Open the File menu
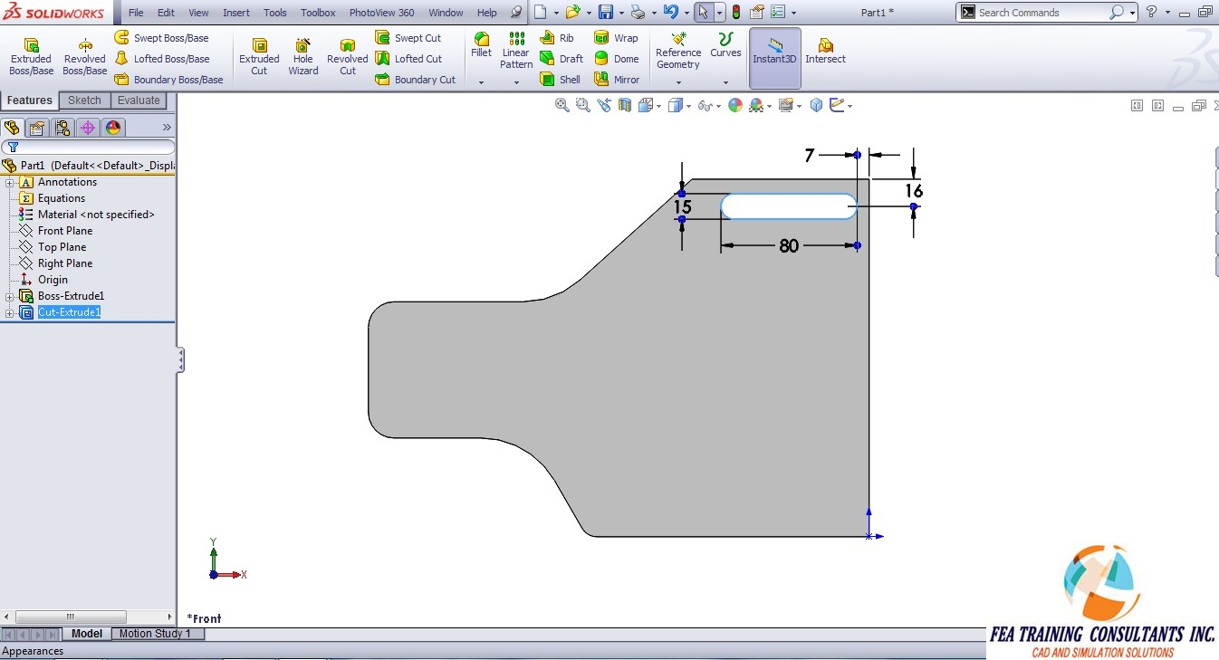 (136, 13)
